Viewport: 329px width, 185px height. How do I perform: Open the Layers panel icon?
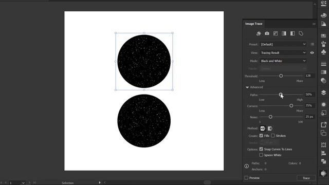click(x=323, y=92)
